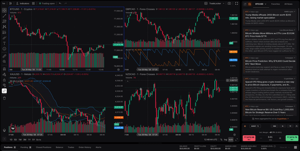This screenshot has width=300, height=151.
Task: Switch to the All News tab
Action: [x=288, y=4]
